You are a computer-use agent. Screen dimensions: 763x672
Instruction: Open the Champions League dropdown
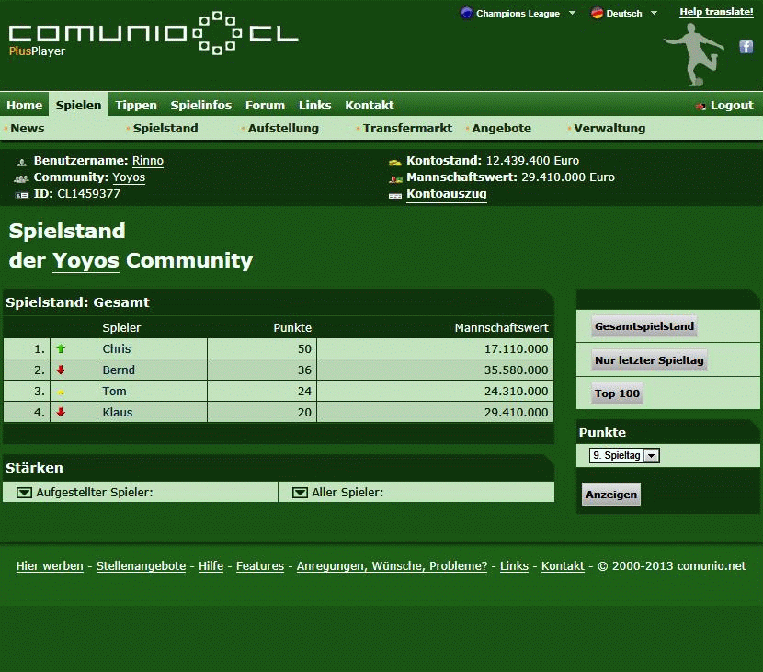point(519,14)
